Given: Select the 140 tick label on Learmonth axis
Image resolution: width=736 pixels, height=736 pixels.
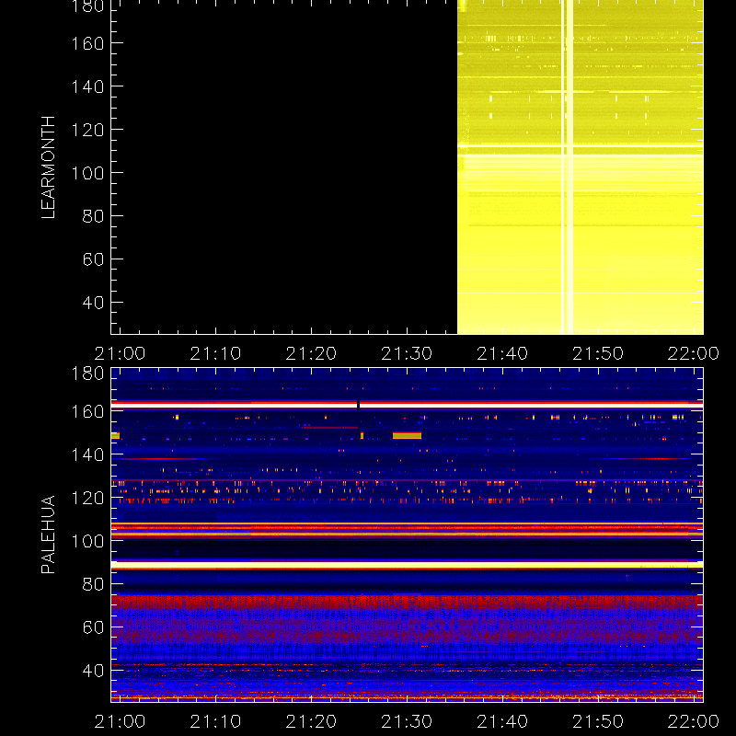Looking at the screenshot, I should [x=87, y=86].
